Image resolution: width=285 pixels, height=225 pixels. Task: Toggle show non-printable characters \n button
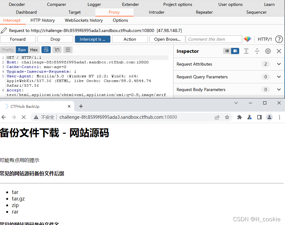57,50
